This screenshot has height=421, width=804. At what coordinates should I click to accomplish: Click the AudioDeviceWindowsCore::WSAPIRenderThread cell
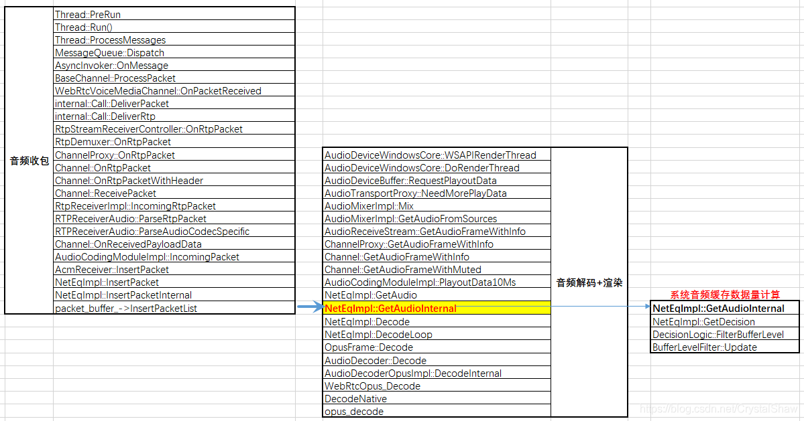pyautogui.click(x=436, y=155)
